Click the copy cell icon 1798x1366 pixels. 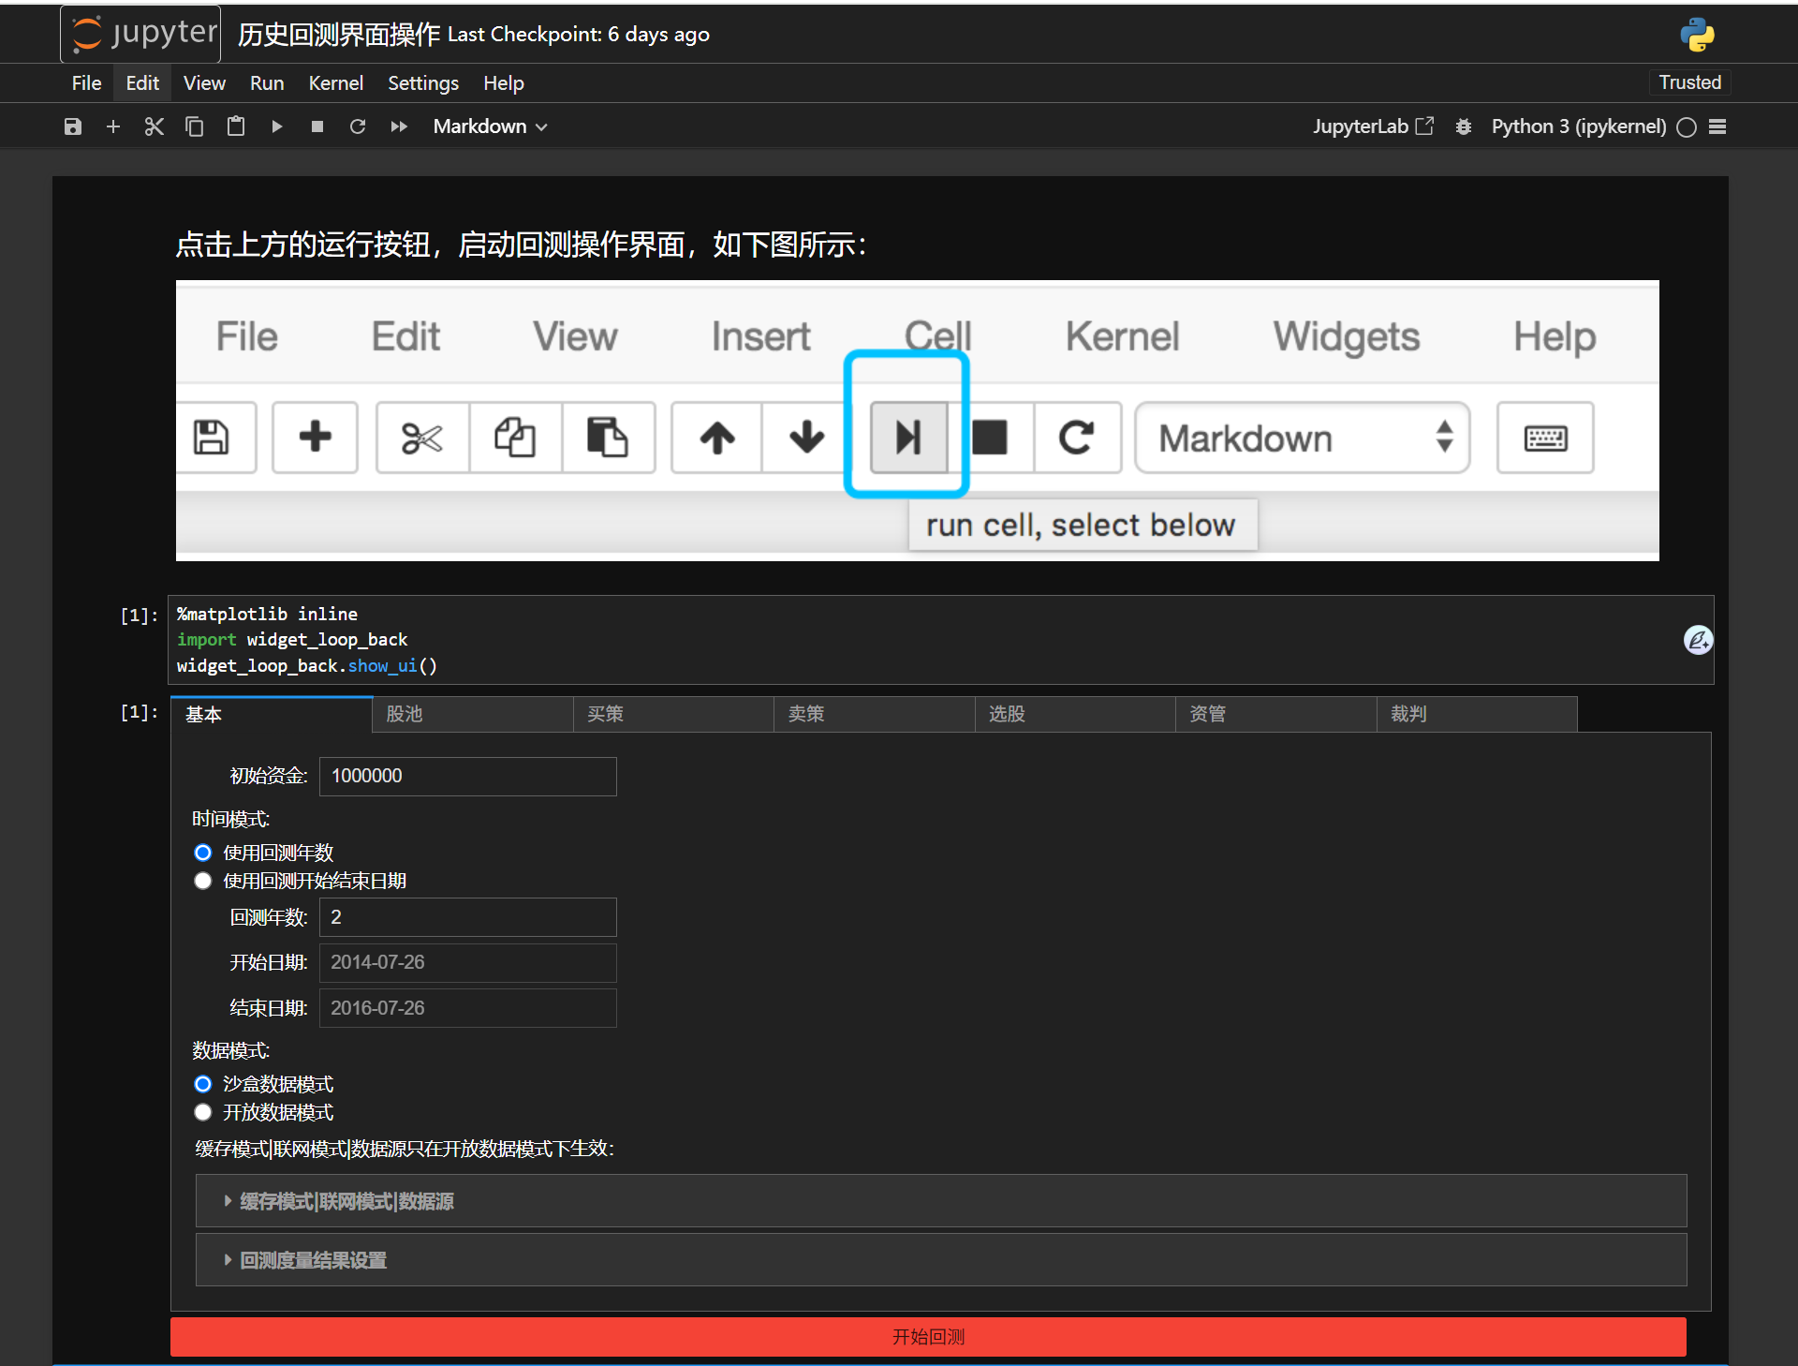(x=195, y=126)
